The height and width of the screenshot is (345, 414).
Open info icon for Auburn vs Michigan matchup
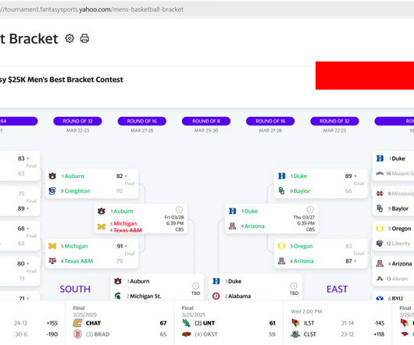[180, 209]
